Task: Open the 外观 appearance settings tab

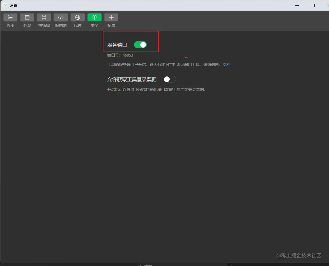Action: click(x=27, y=20)
